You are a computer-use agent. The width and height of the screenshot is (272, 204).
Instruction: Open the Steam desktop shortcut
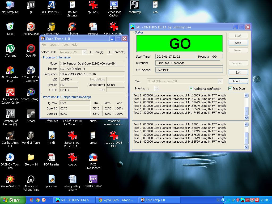pyautogui.click(x=31, y=114)
